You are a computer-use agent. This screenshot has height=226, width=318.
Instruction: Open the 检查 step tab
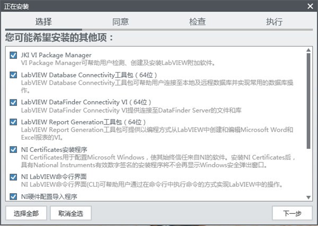[x=197, y=22]
